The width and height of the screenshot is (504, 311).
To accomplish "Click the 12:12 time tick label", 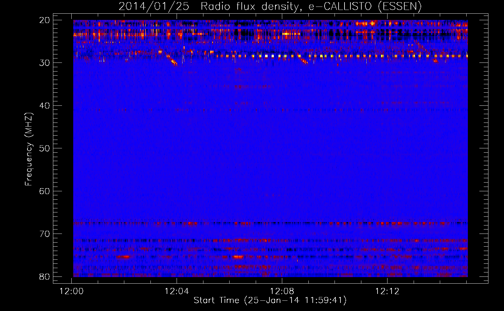I will pyautogui.click(x=387, y=291).
